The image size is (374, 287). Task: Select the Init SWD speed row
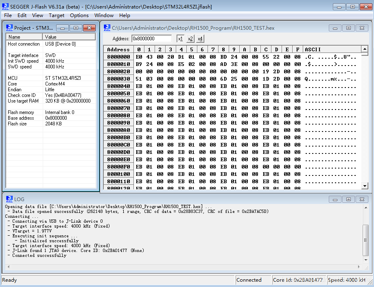click(x=51, y=61)
